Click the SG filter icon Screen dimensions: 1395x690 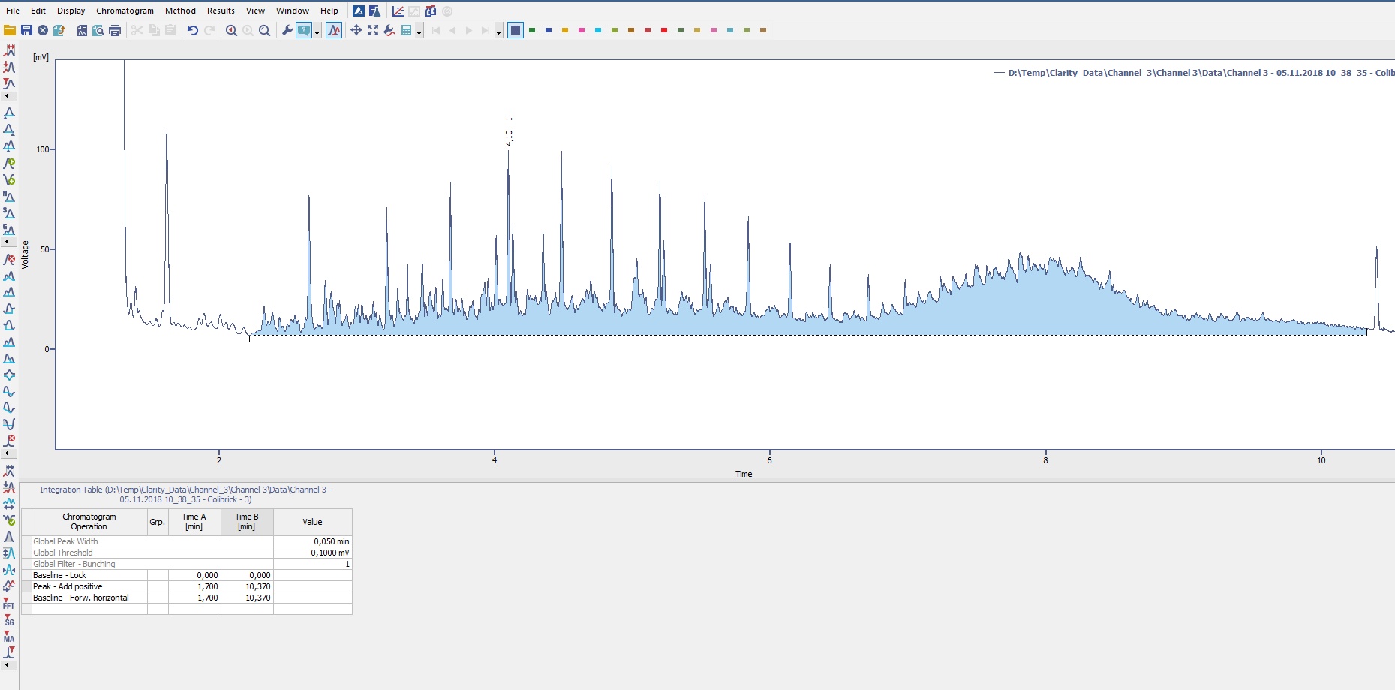tap(9, 619)
